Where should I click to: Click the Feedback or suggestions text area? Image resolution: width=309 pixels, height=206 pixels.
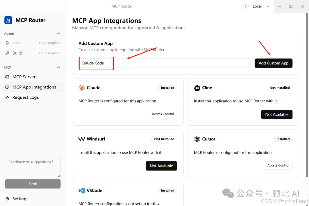click(x=33, y=167)
